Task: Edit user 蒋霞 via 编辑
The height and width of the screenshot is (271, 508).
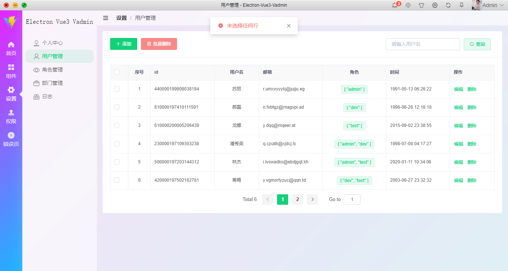Action: pos(459,181)
